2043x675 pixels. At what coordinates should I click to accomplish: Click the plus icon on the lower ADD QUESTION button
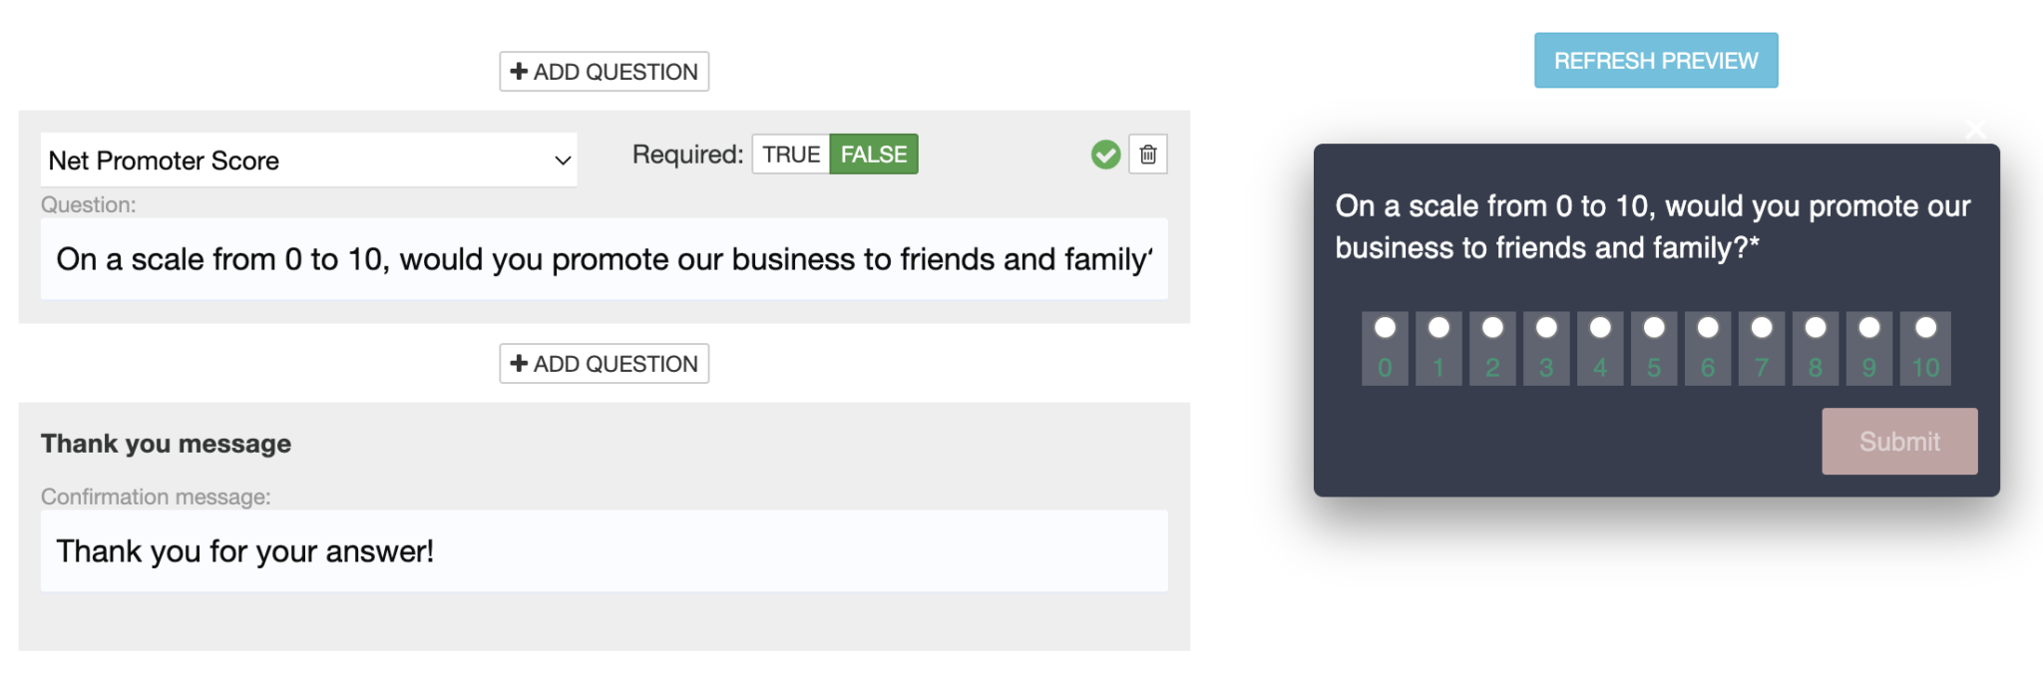pyautogui.click(x=520, y=363)
